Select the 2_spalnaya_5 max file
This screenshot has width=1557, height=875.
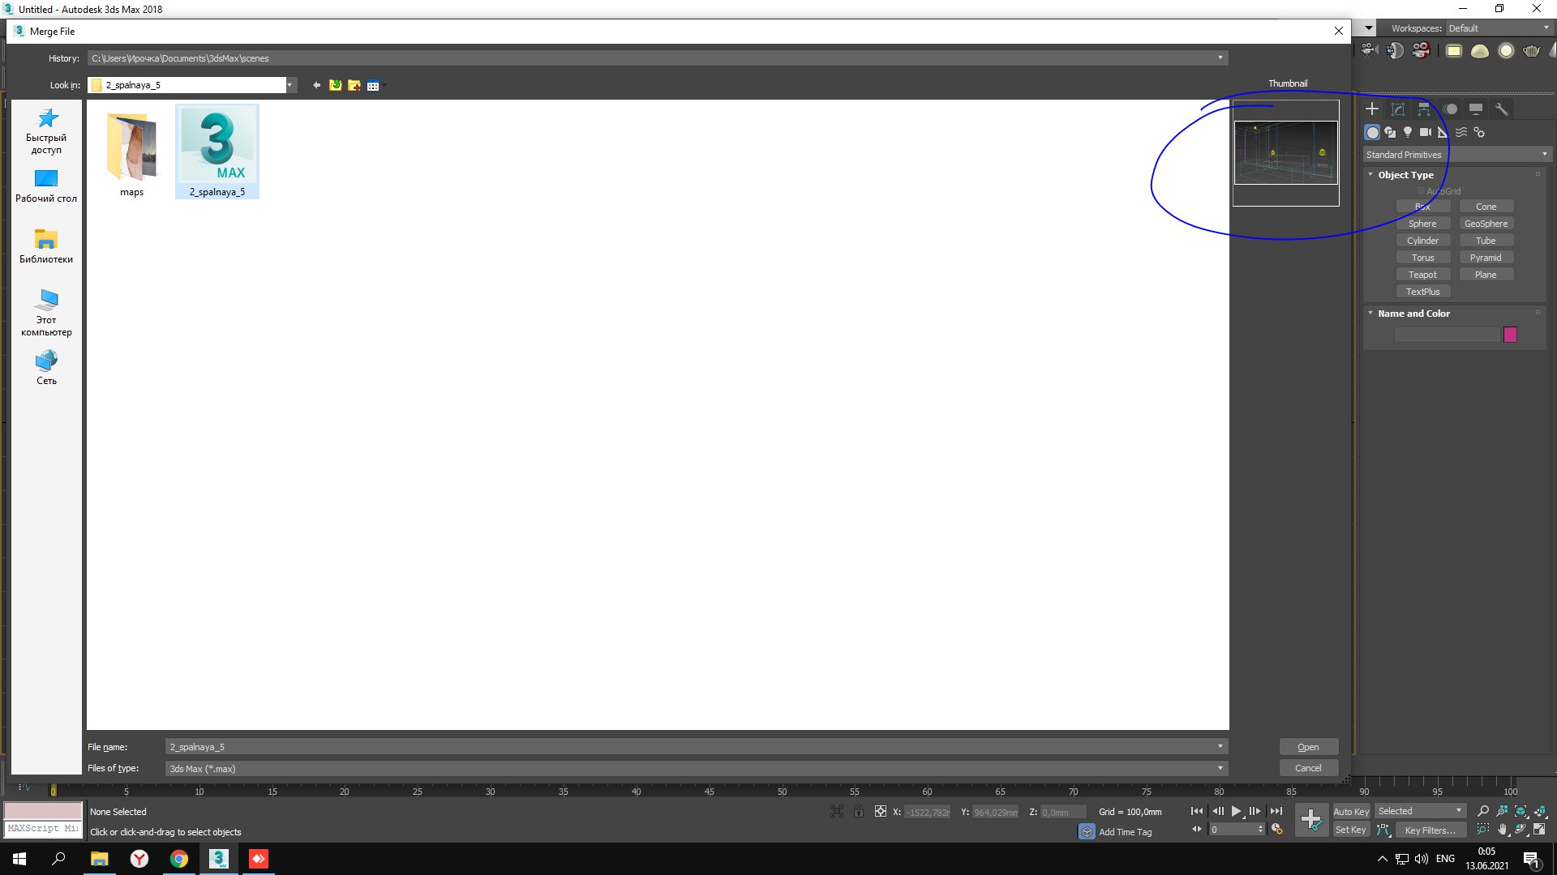(x=217, y=152)
